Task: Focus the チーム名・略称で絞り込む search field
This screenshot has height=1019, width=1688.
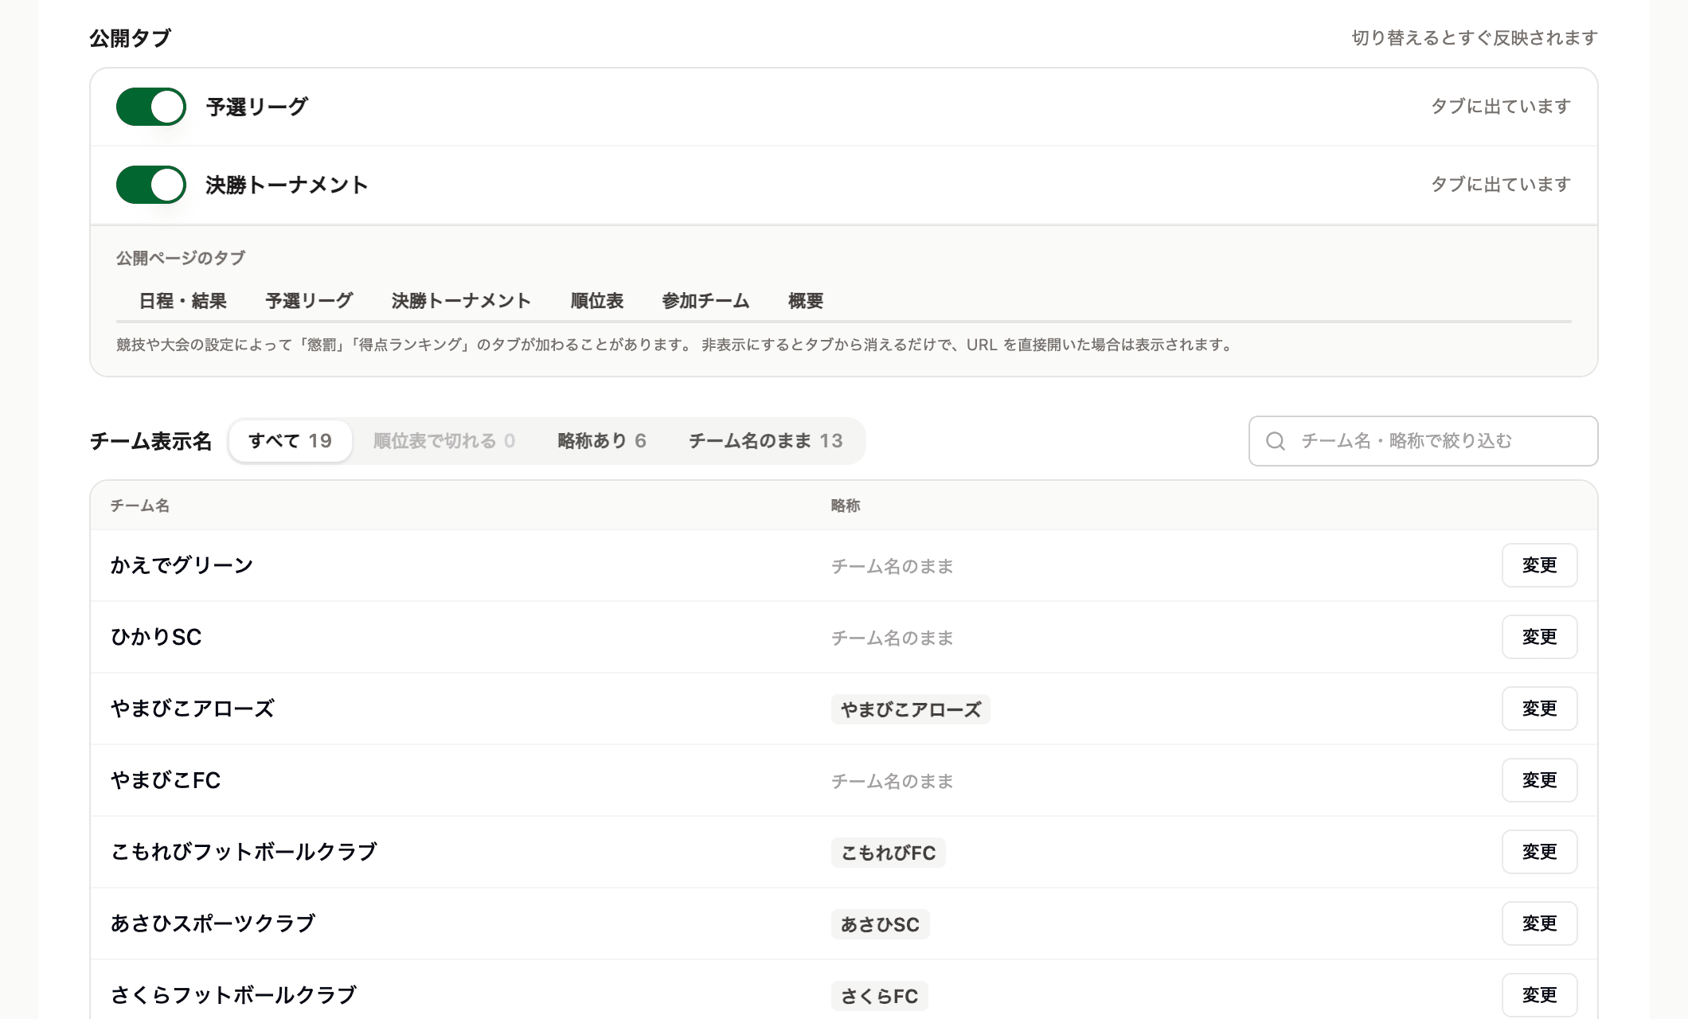Action: tap(1423, 441)
